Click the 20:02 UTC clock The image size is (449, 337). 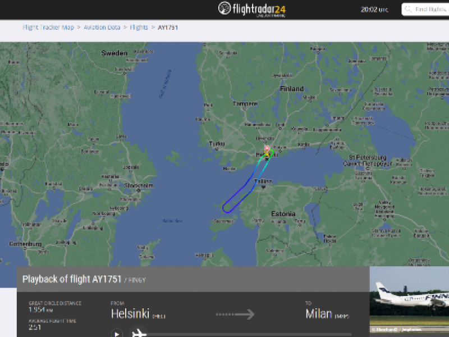(x=374, y=10)
